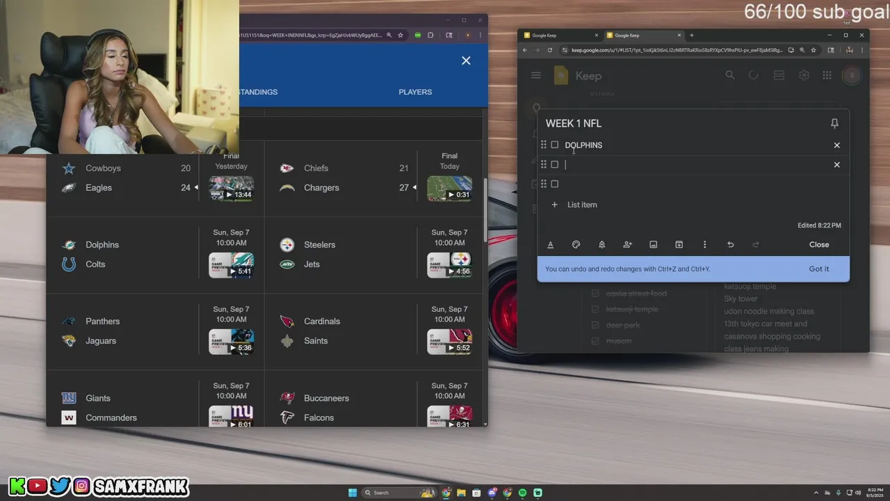The width and height of the screenshot is (890, 501).
Task: Play Chiefs vs Chargers 0:31 video
Action: pyautogui.click(x=449, y=188)
